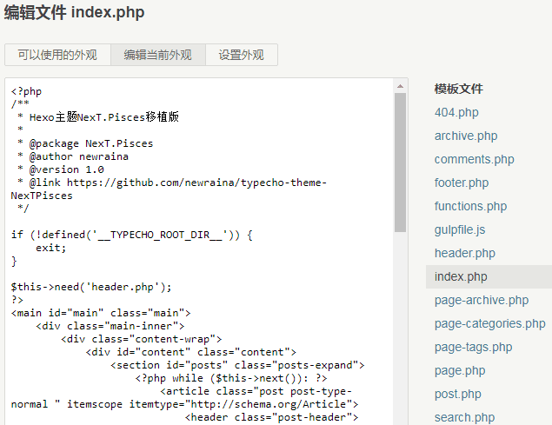Viewport: 552px width, 425px height.
Task: Open footer.php in the editor
Action: [x=462, y=183]
